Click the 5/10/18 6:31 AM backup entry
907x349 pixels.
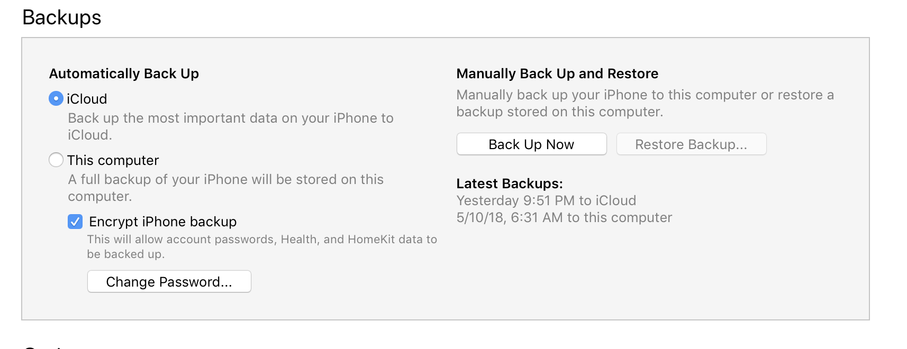pos(564,217)
